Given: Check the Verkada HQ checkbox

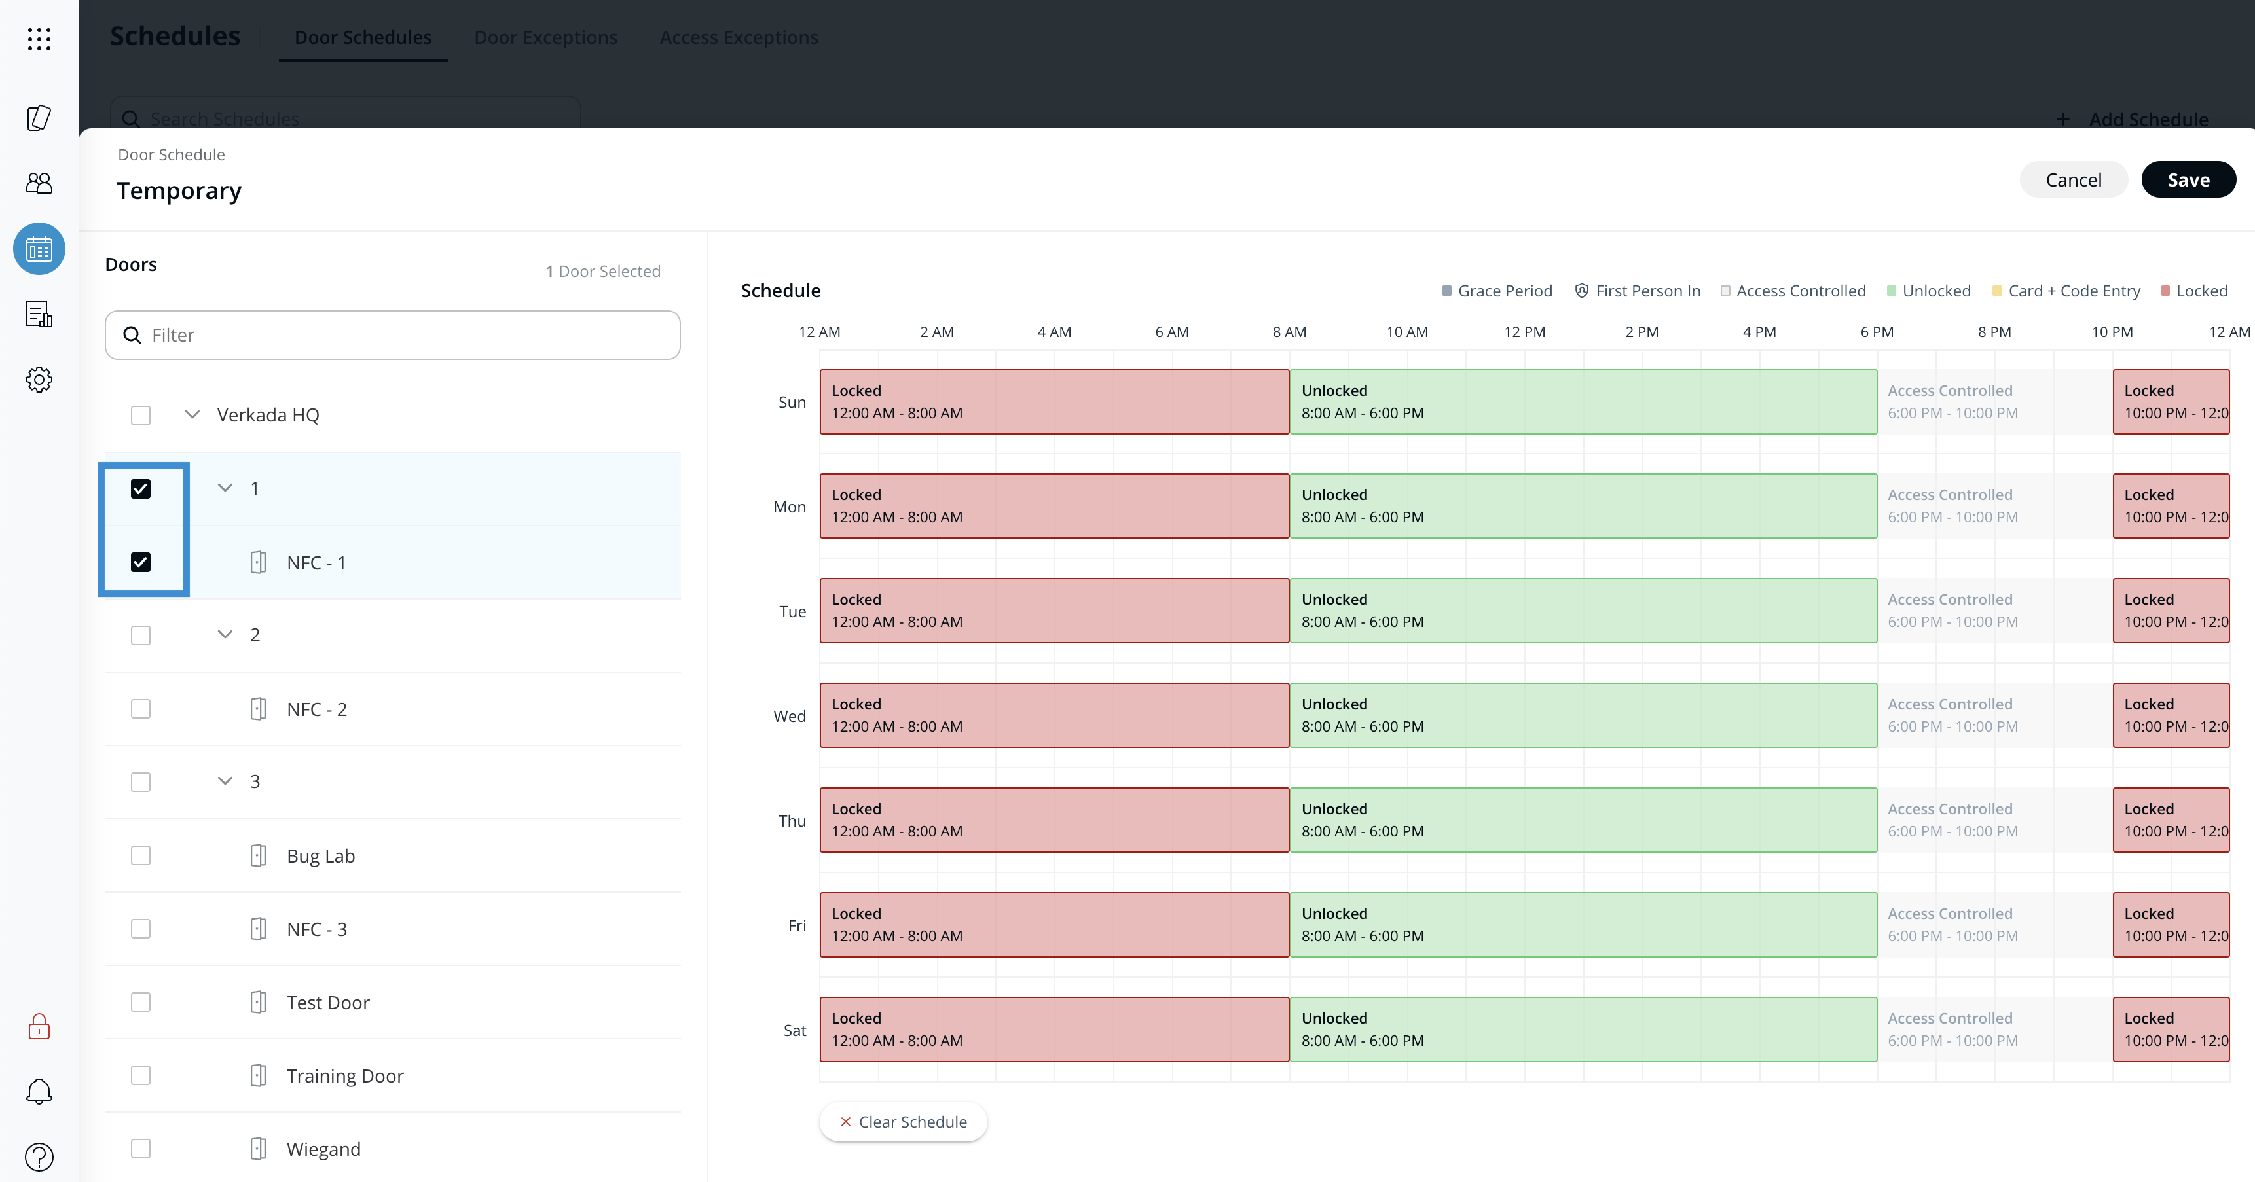Looking at the screenshot, I should click(141, 415).
